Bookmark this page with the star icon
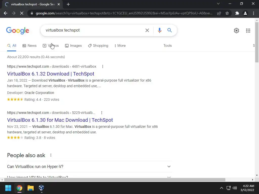Image resolution: width=259 pixels, height=194 pixels. 227,13
